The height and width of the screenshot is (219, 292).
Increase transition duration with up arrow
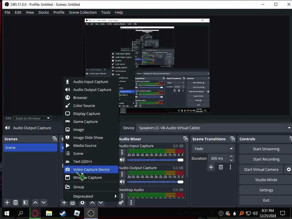(231, 157)
